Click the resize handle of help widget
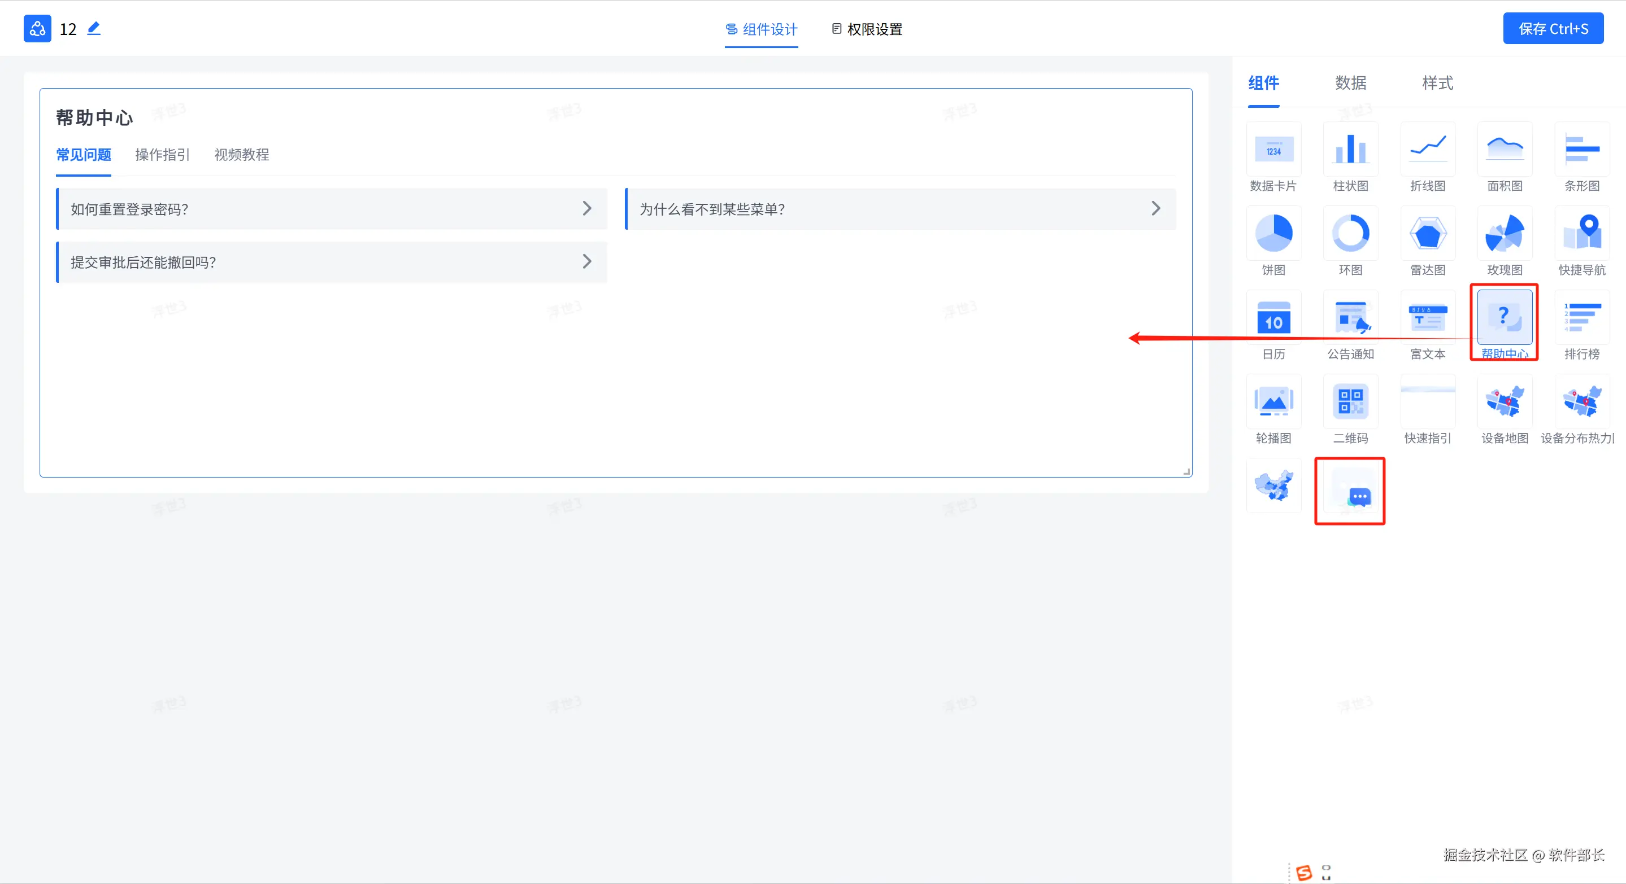This screenshot has height=884, width=1626. point(1186,471)
